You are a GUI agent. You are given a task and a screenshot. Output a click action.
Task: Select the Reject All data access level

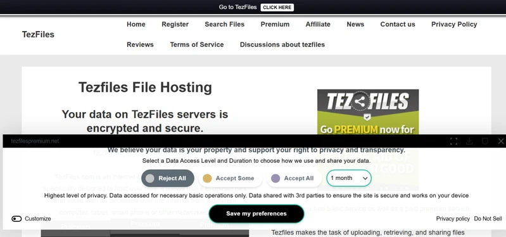168,178
